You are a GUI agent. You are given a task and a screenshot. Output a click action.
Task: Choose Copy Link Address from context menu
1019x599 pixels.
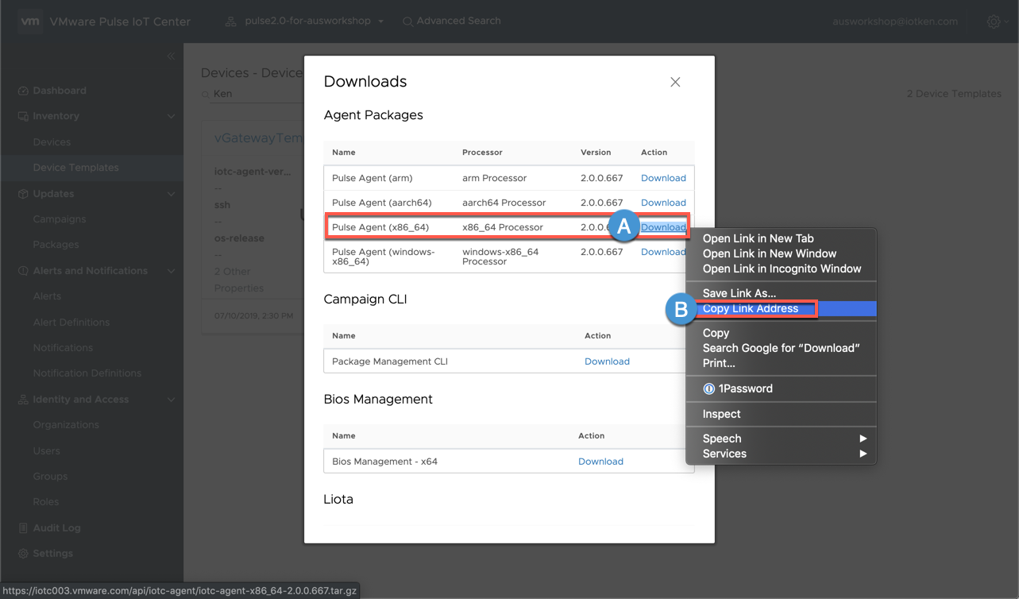tap(751, 308)
